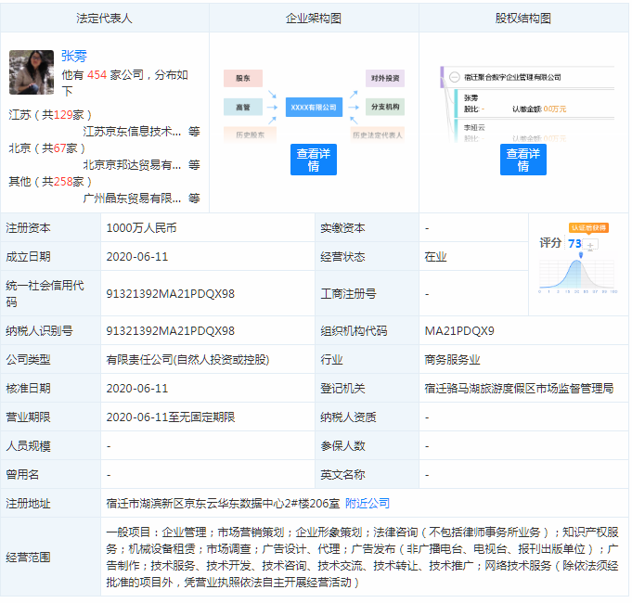Viewport: 632px width, 603px height.
Task: Click shareholder 李娅云 in equity diagram
Action: tap(474, 128)
